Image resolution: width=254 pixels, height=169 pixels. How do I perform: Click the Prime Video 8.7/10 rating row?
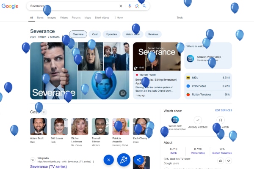pyautogui.click(x=208, y=86)
